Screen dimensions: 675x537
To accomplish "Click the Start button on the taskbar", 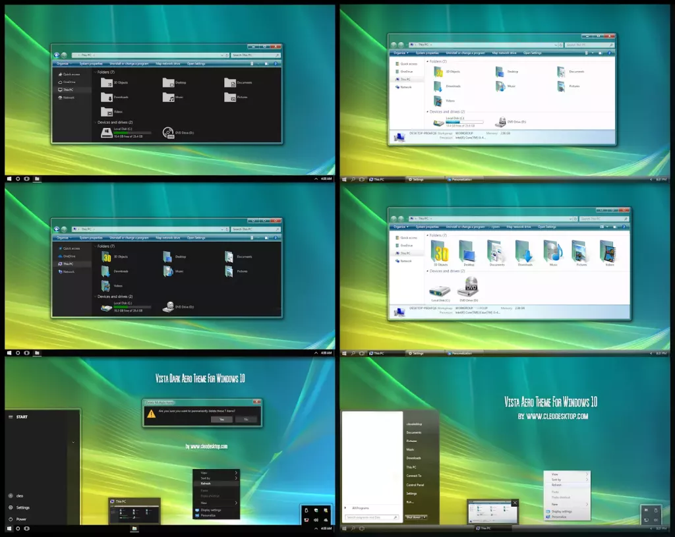I will [8, 530].
